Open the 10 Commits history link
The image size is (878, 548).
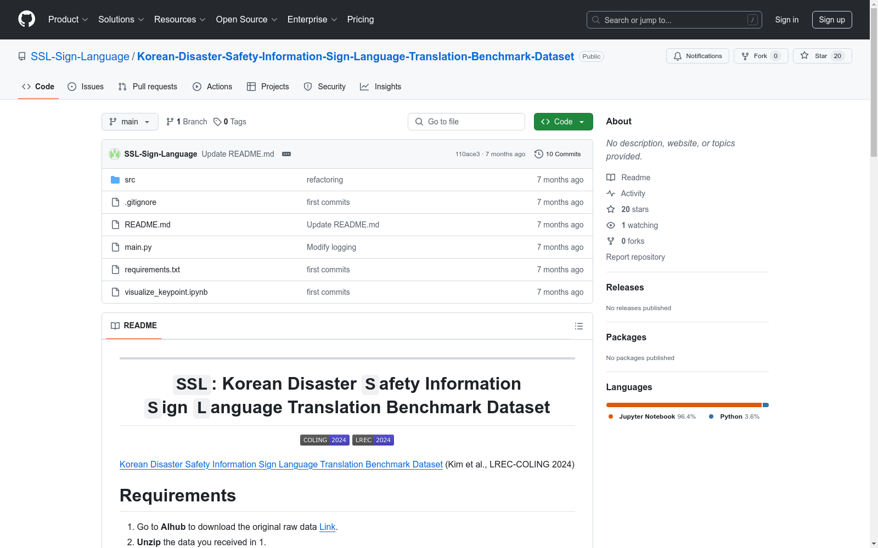[558, 154]
